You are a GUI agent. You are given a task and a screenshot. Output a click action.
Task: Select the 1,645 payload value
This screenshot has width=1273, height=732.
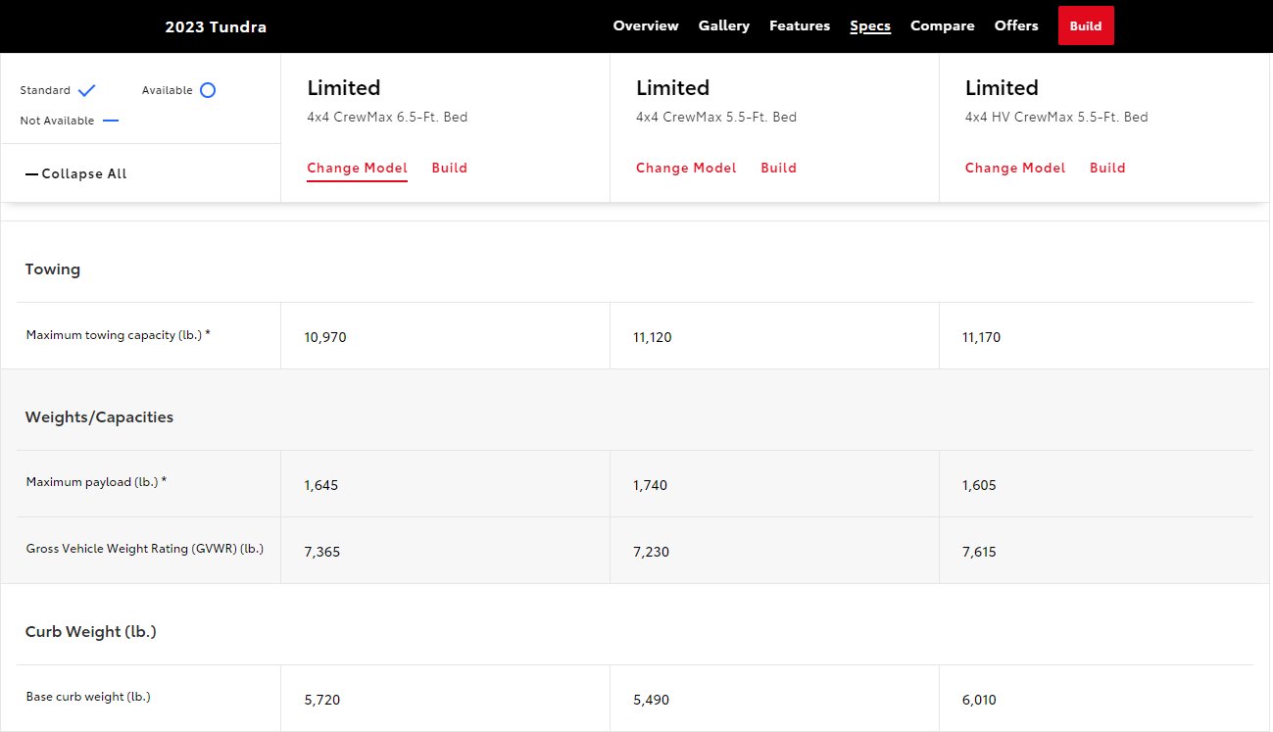(x=321, y=485)
